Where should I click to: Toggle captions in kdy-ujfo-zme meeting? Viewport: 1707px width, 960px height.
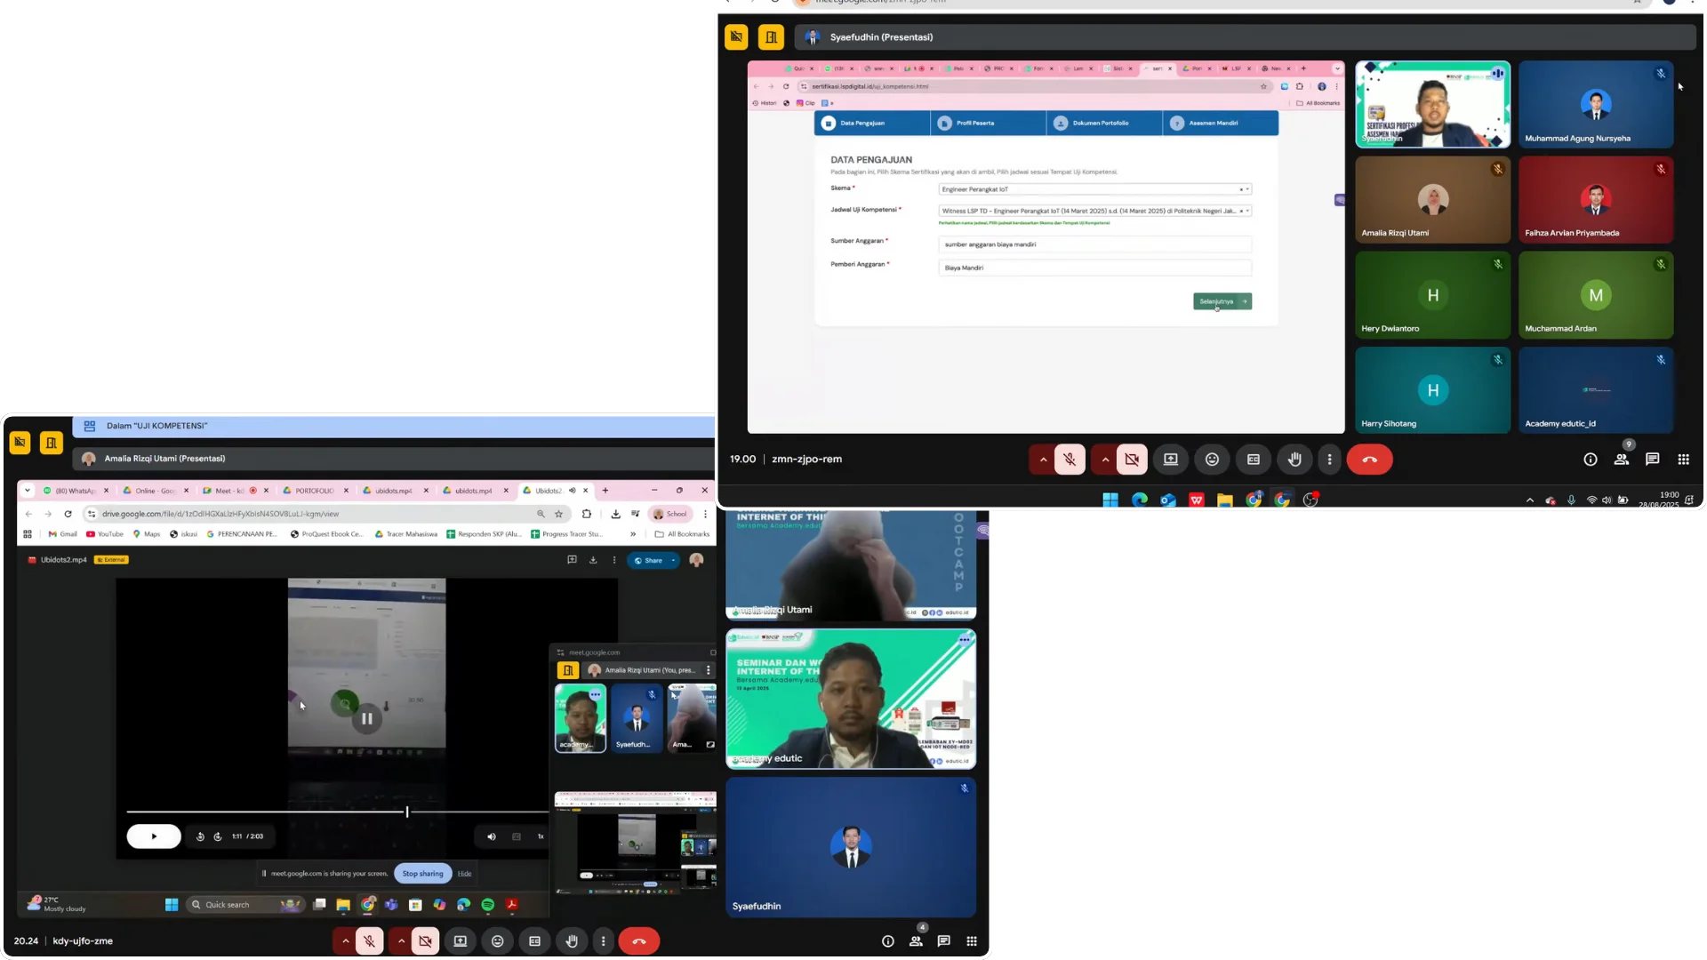coord(535,941)
